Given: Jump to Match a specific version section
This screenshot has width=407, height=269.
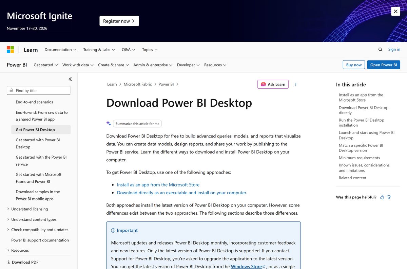Looking at the screenshot, I should 361,148.
